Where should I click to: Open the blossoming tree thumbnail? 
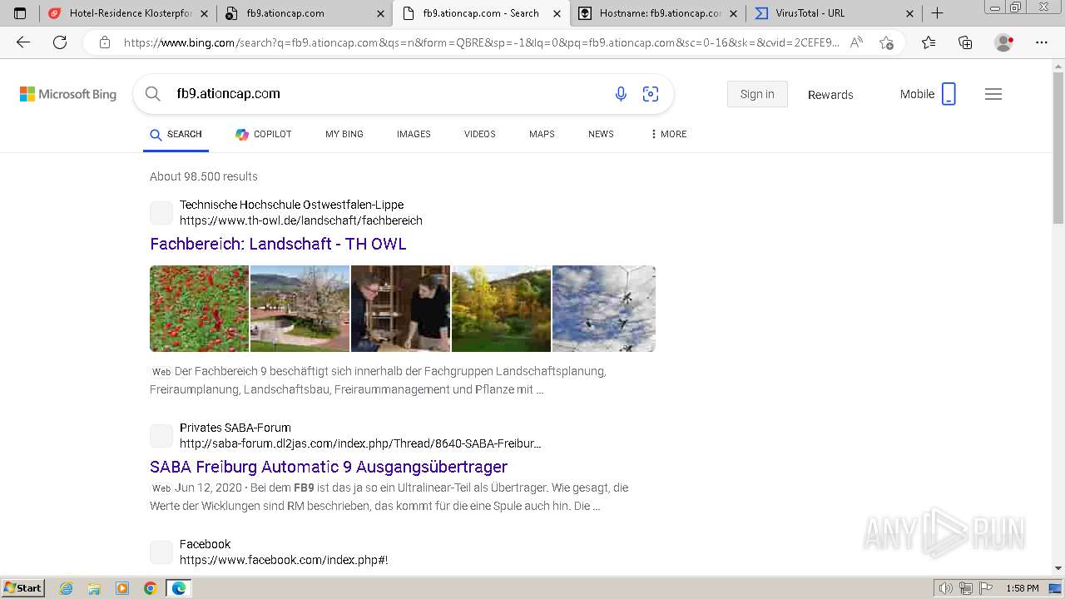(300, 309)
